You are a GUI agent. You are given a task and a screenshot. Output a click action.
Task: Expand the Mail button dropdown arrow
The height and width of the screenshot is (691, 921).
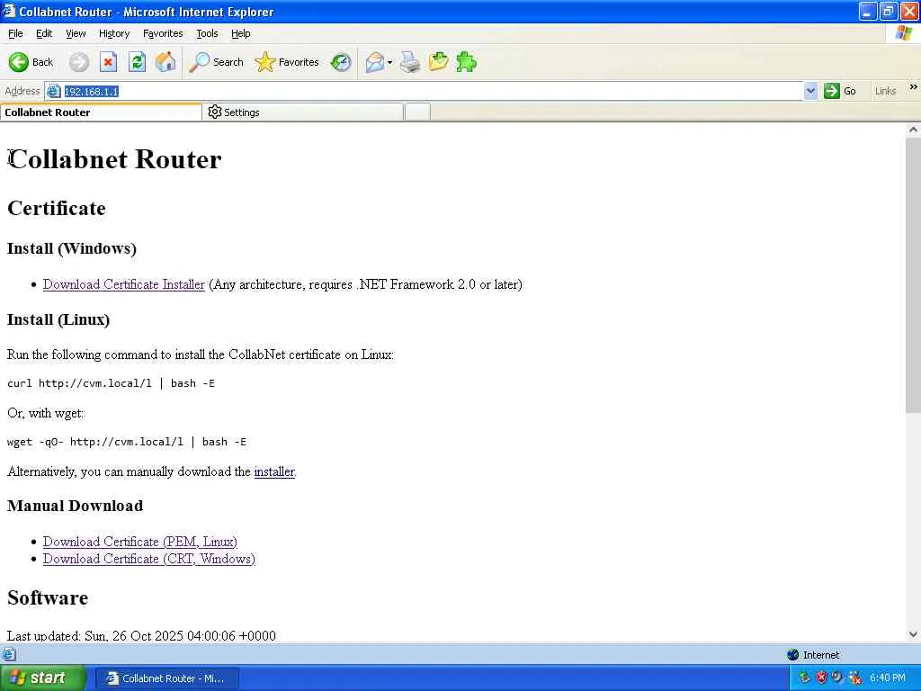pos(389,62)
